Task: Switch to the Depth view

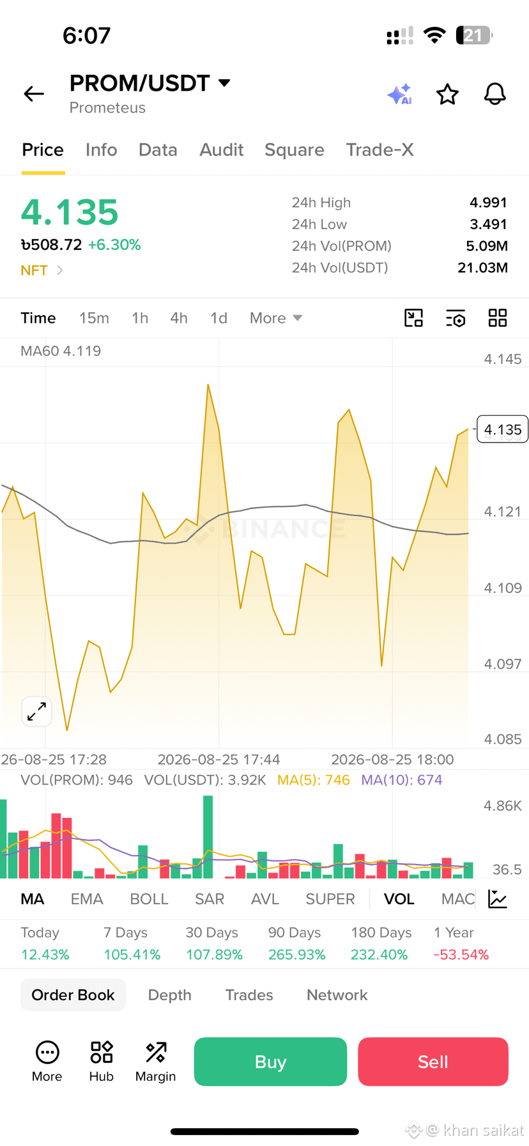Action: (x=170, y=995)
